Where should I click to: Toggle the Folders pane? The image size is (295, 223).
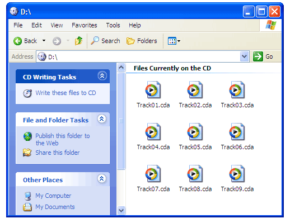click(142, 41)
